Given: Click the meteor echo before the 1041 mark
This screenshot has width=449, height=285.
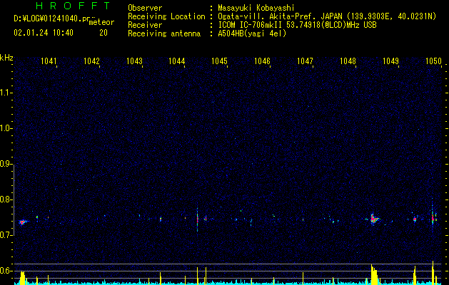Looking at the screenshot, I should point(23,222).
